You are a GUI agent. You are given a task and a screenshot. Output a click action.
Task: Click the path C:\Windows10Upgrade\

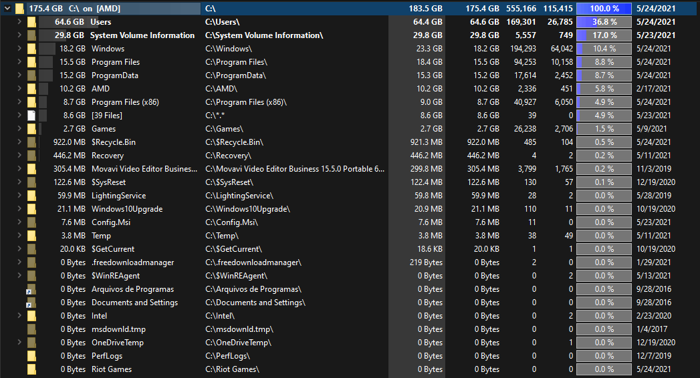click(x=248, y=209)
